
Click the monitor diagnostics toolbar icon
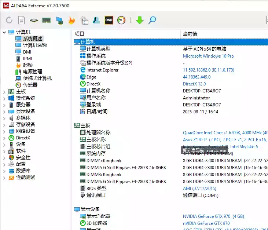click(59, 21)
